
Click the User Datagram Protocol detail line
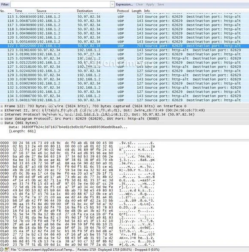click(82, 119)
